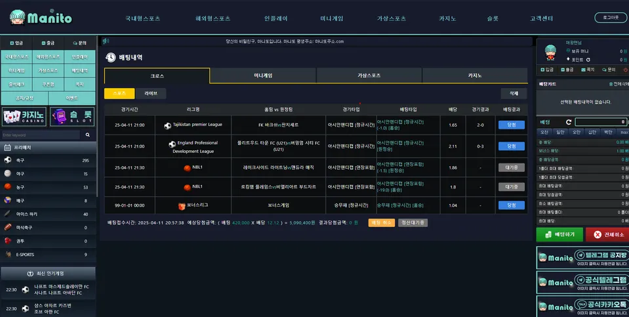629x317 pixels.
Task: Select E-SPORTS in the sports list
Action: click(x=48, y=255)
